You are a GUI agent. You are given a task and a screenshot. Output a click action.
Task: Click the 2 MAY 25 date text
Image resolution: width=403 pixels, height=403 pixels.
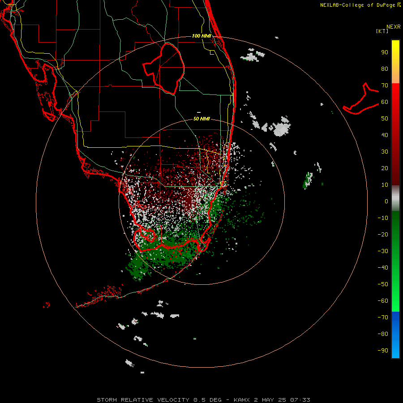point(270,400)
